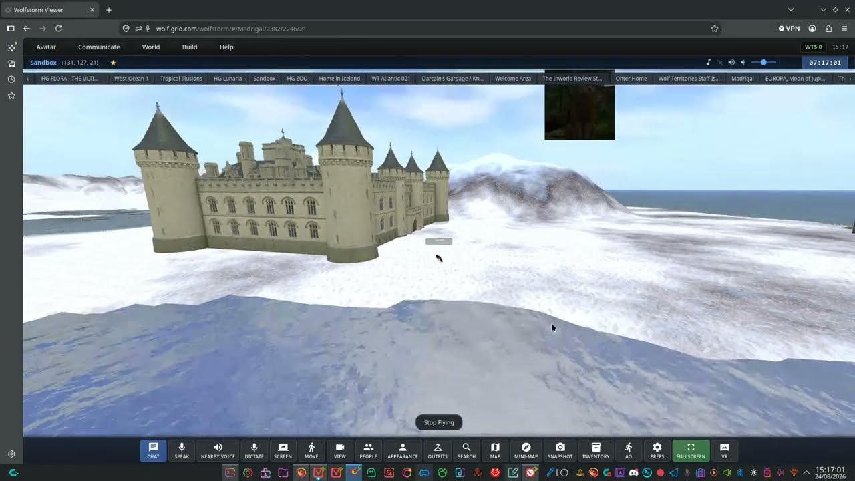Viewport: 855px width, 481px height.
Task: Open the world Map
Action: coord(495,450)
